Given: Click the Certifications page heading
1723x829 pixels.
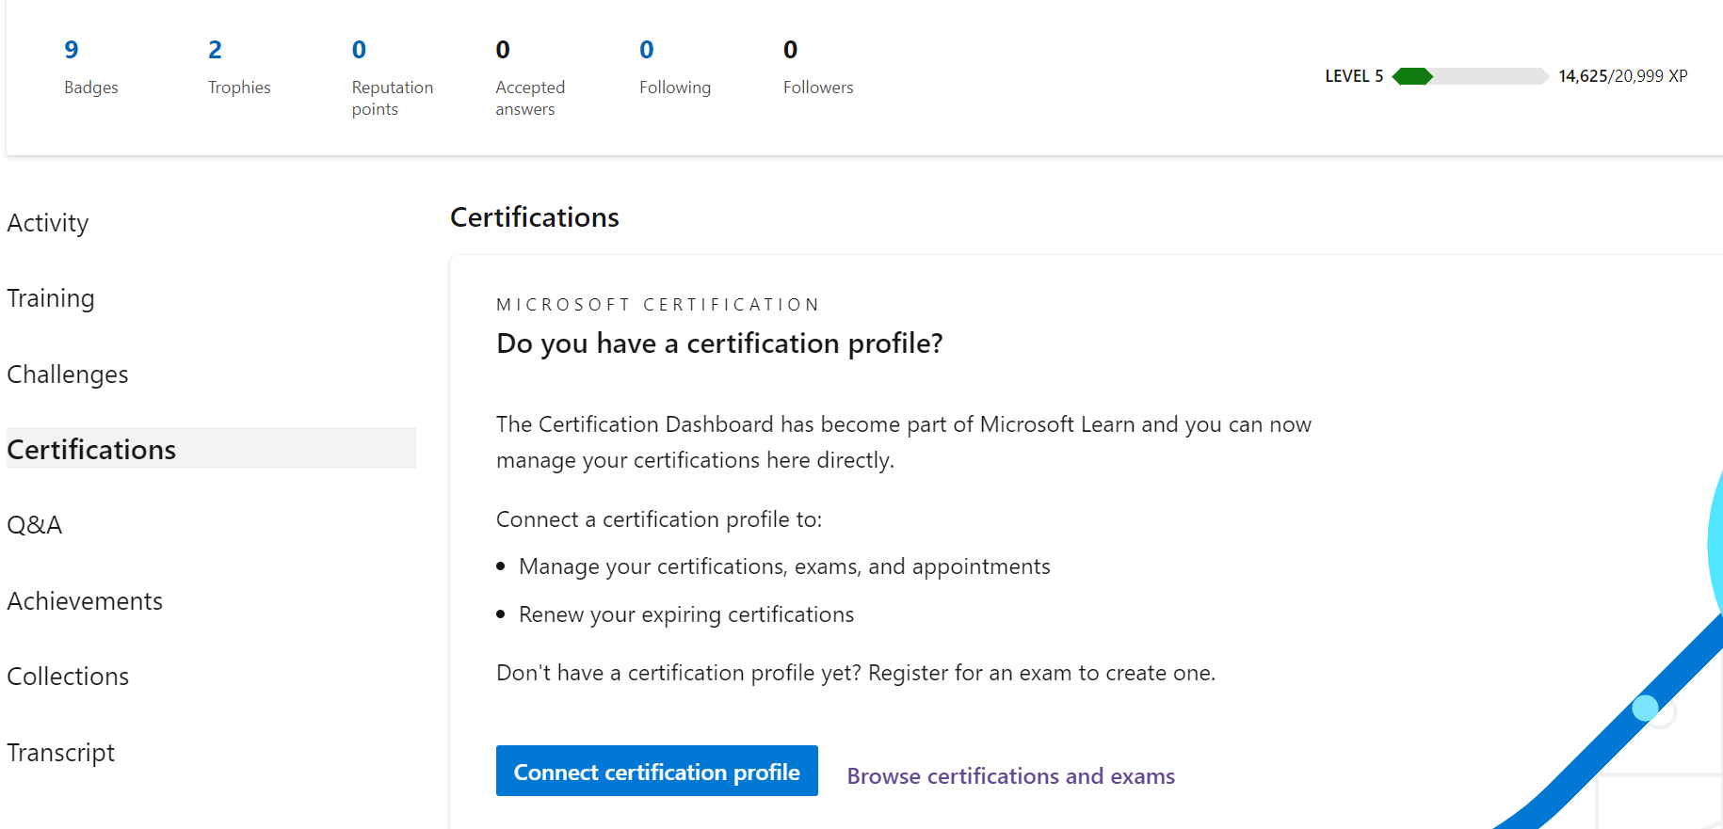Looking at the screenshot, I should point(535,217).
